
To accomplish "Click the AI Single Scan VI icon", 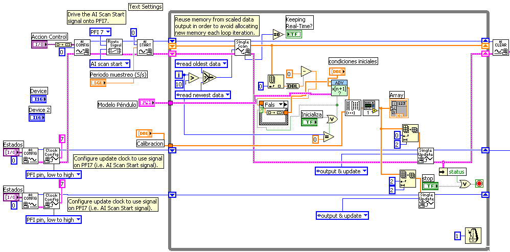I will click(x=242, y=47).
